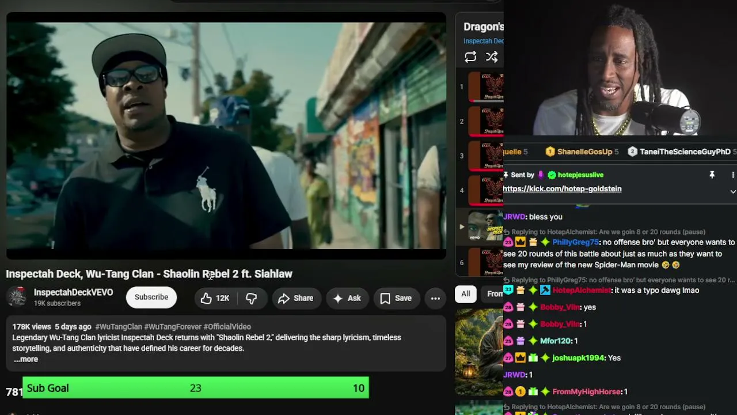This screenshot has width=737, height=415.
Task: Open the #WuTangClan hashtag
Action: (119, 327)
